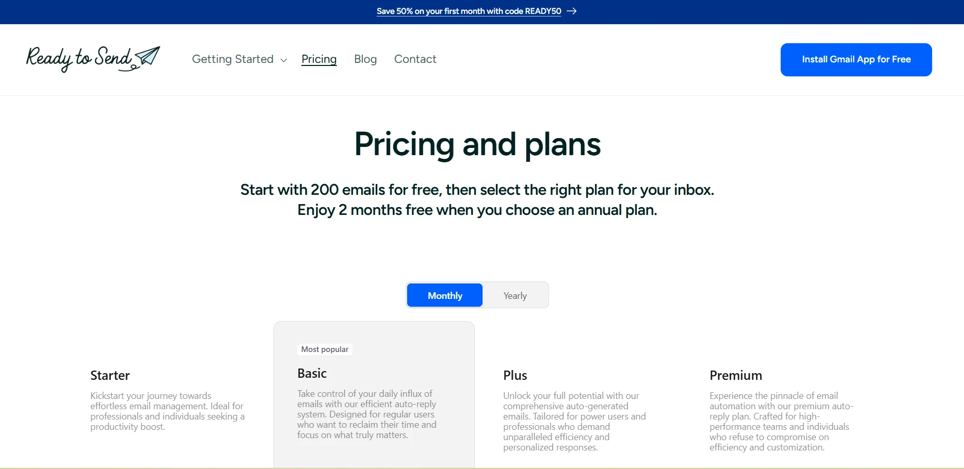Open the READY50 promo code link
Image resolution: width=964 pixels, height=469 pixels.
pos(469,11)
